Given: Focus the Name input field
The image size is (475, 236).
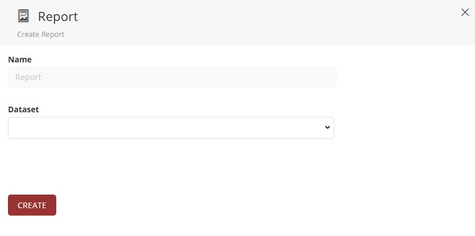Looking at the screenshot, I should pyautogui.click(x=172, y=77).
